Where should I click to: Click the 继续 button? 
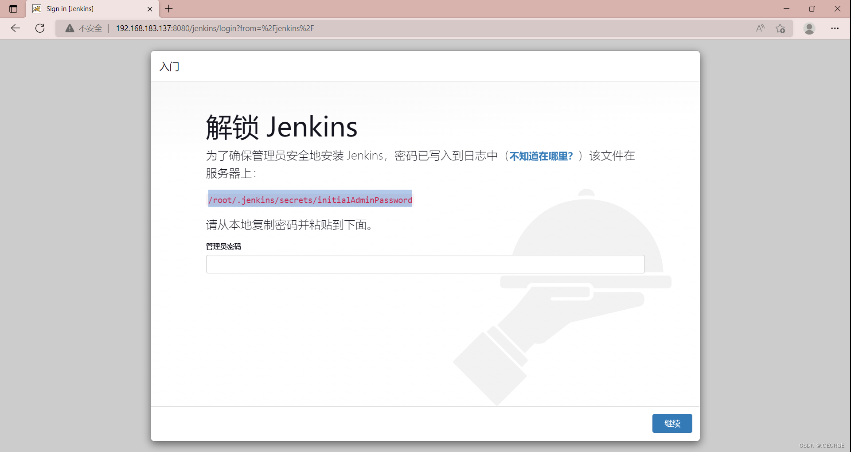click(672, 424)
